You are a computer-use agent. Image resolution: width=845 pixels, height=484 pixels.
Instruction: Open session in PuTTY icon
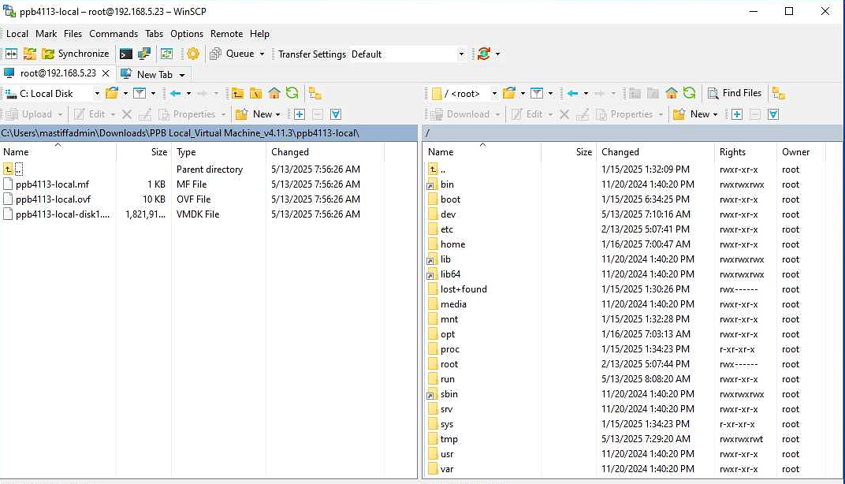tap(144, 54)
